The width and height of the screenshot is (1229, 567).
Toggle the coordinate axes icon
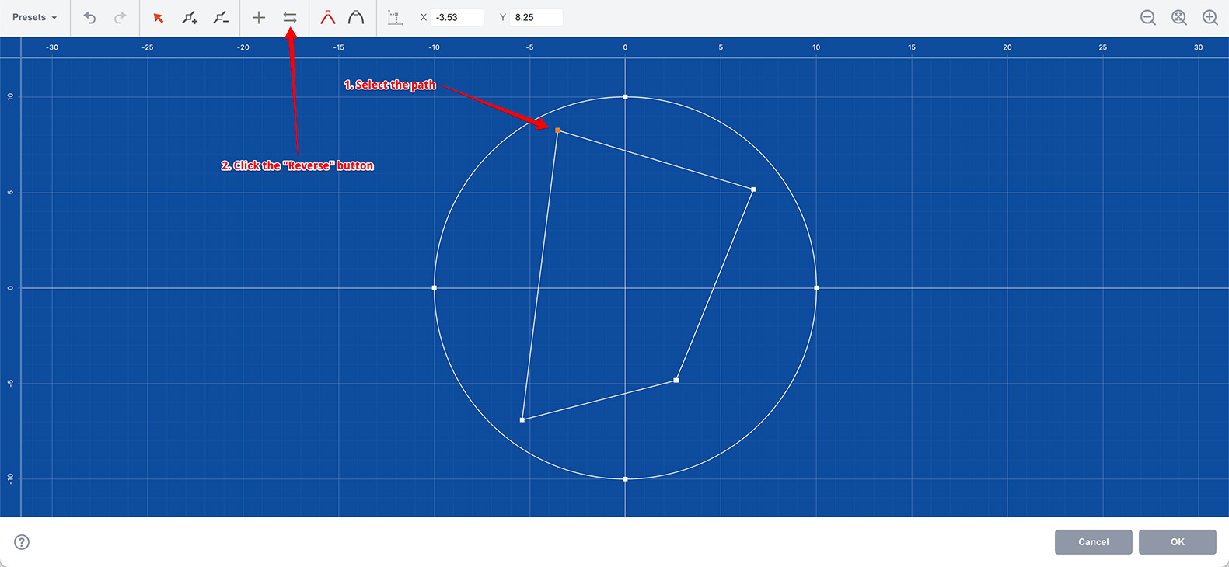coord(396,17)
